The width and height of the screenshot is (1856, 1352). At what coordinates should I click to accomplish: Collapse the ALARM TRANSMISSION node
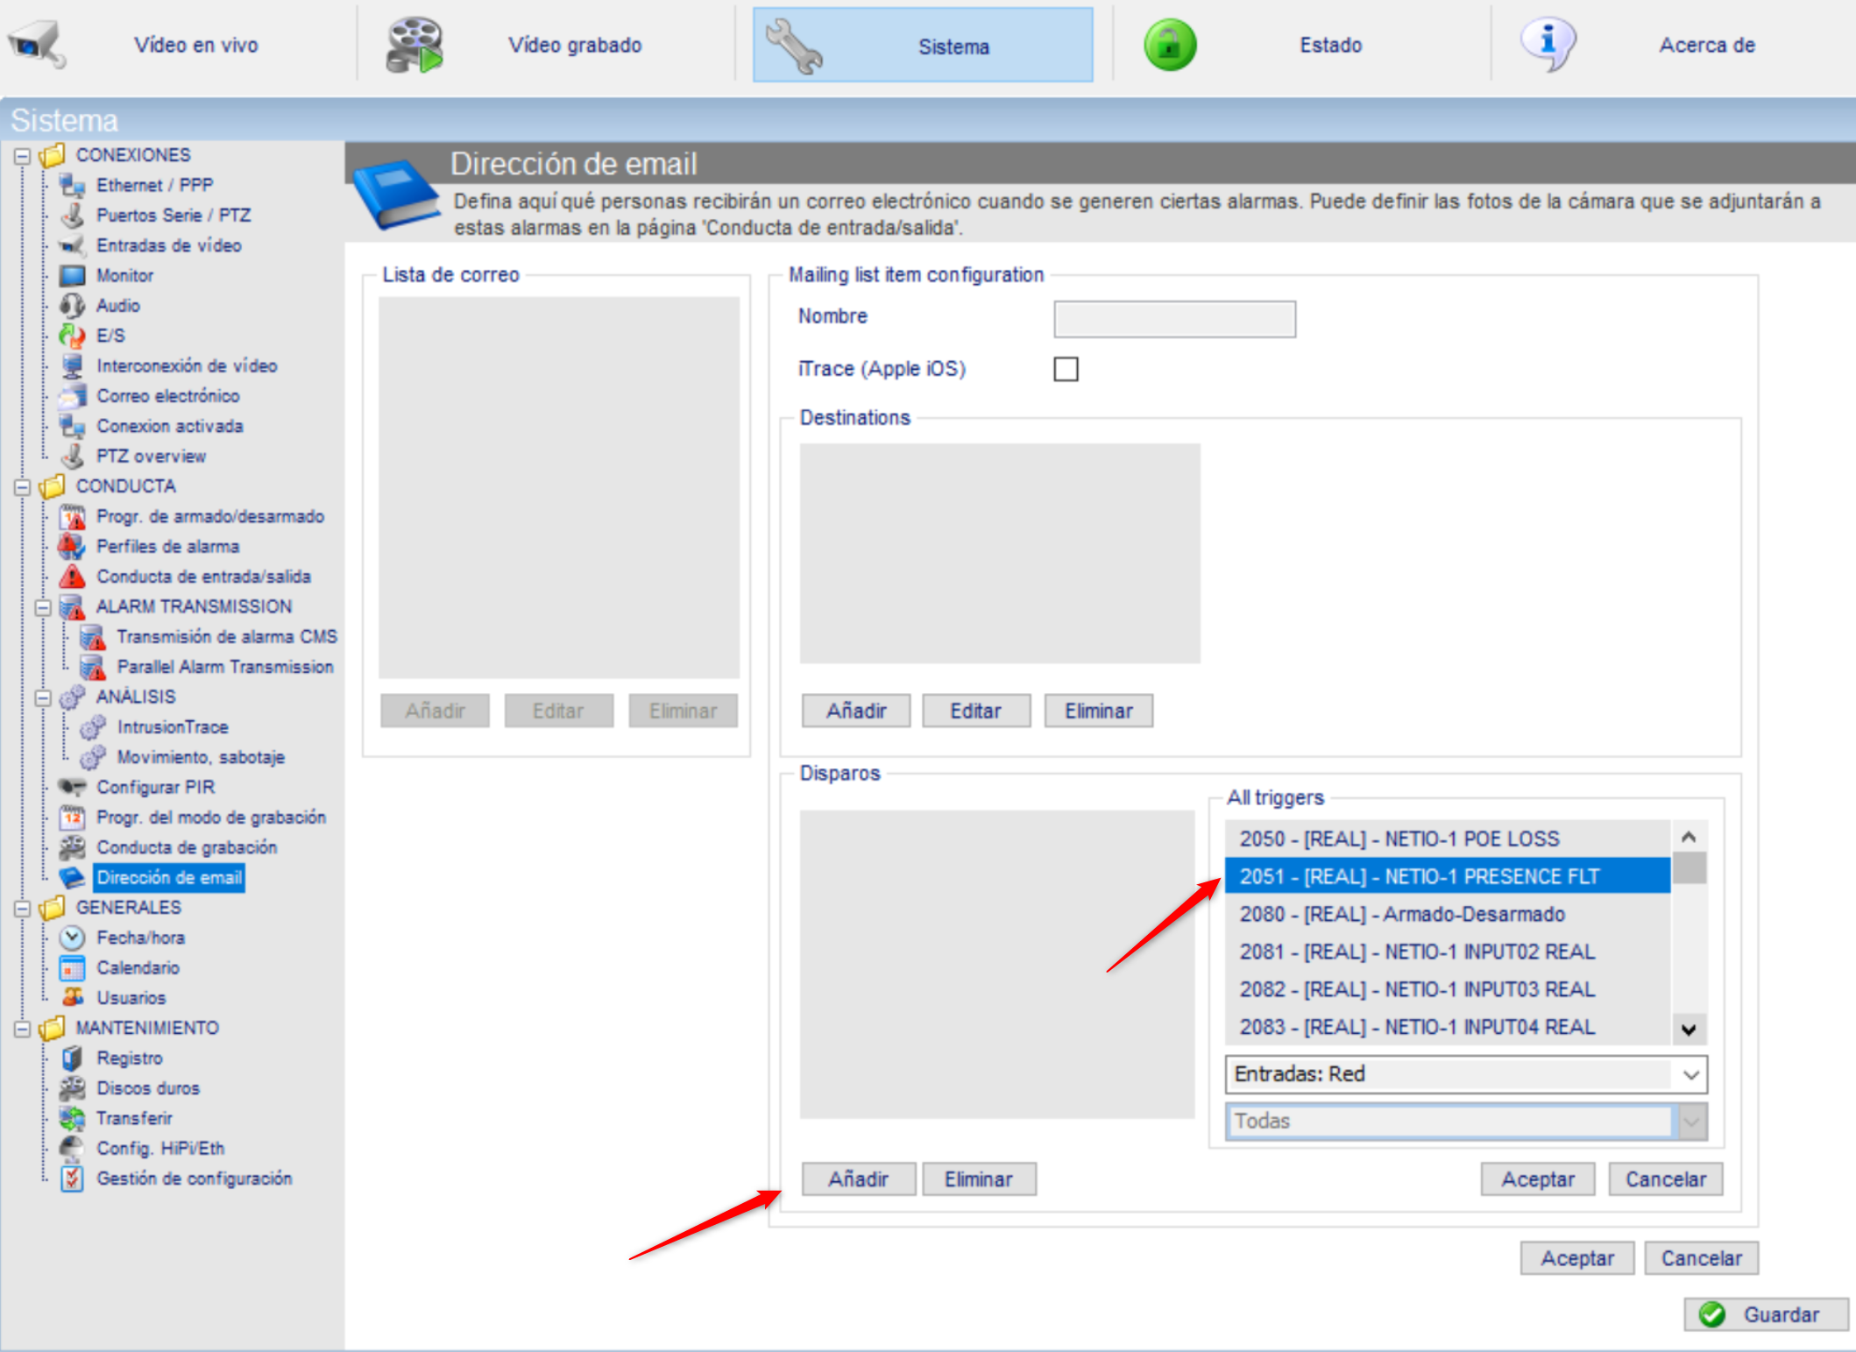[x=43, y=607]
